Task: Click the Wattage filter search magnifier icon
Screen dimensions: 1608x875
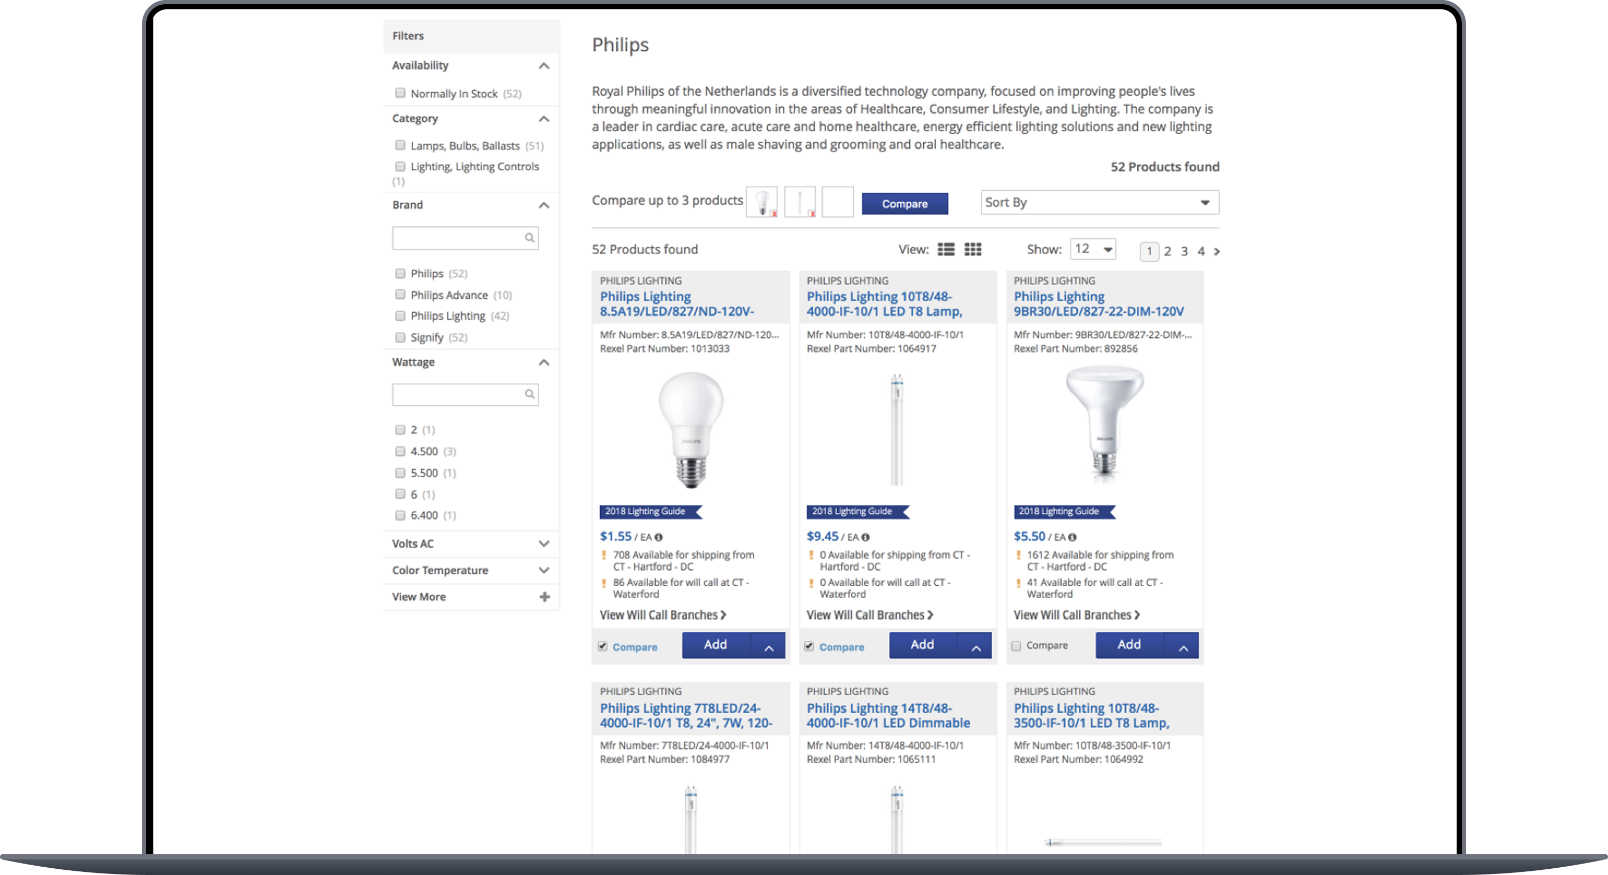Action: tap(529, 394)
